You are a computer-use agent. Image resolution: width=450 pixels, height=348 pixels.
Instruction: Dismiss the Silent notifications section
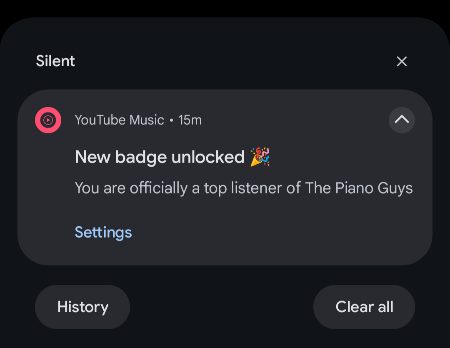[402, 62]
